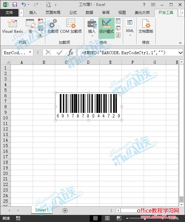The image size is (185, 222).
Task: Click the redo arrow icon
Action: (x=36, y=5)
